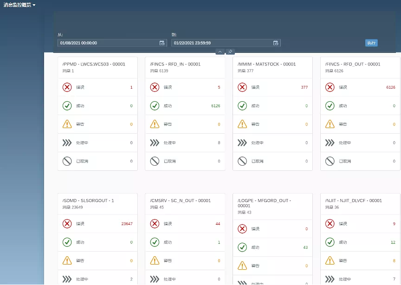Screen dimensions: 401x285
Task: Click success icon in /SDMD - SLSORGOUT card
Action: 67,242
